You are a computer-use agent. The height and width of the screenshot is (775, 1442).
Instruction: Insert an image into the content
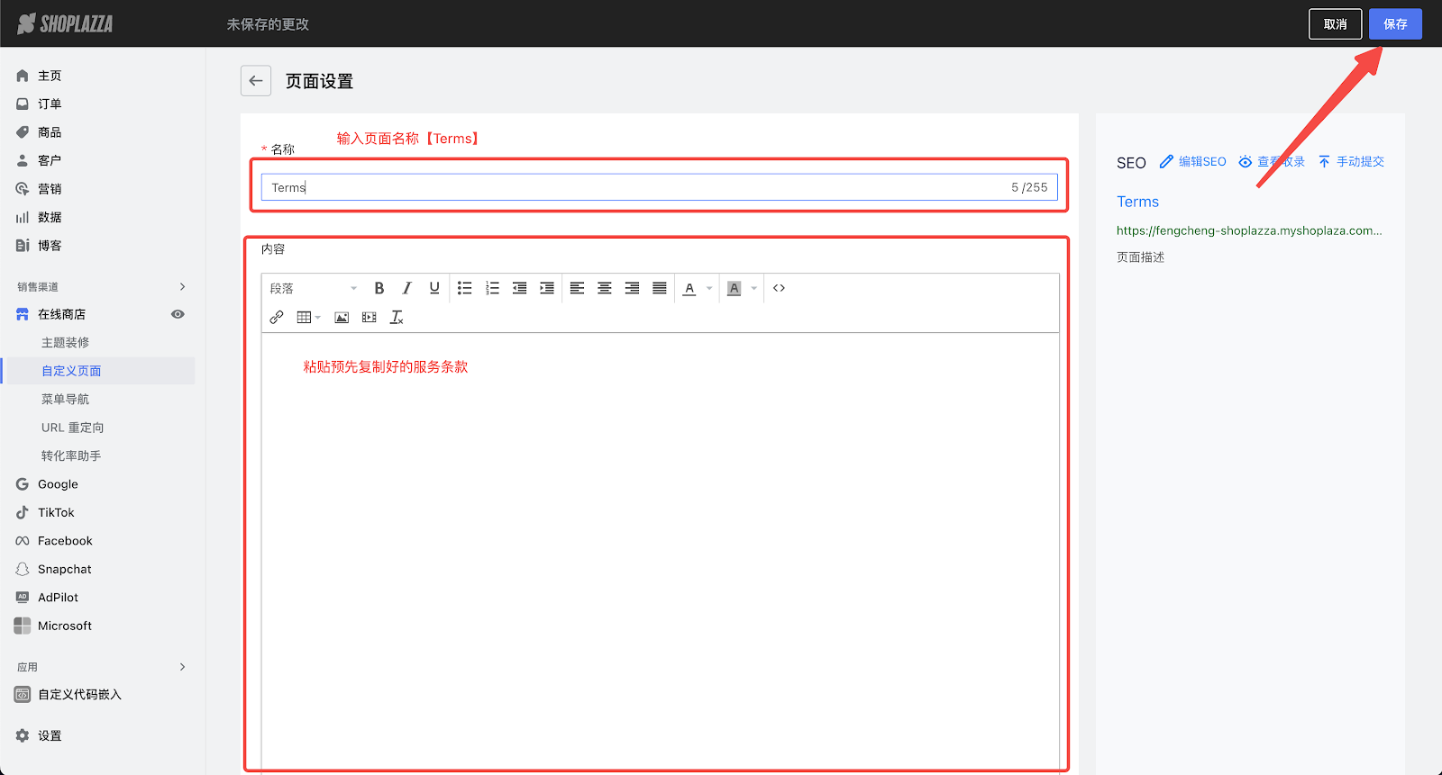tap(342, 317)
